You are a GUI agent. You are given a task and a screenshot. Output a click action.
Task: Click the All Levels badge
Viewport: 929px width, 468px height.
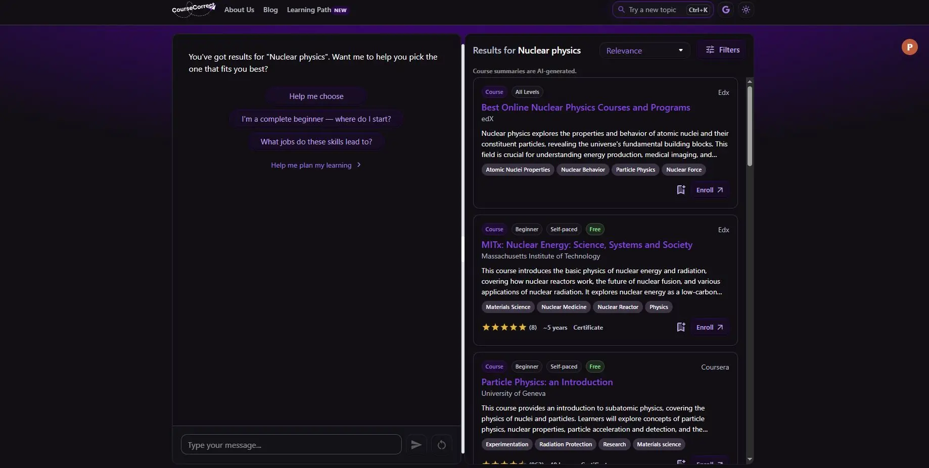point(527,92)
